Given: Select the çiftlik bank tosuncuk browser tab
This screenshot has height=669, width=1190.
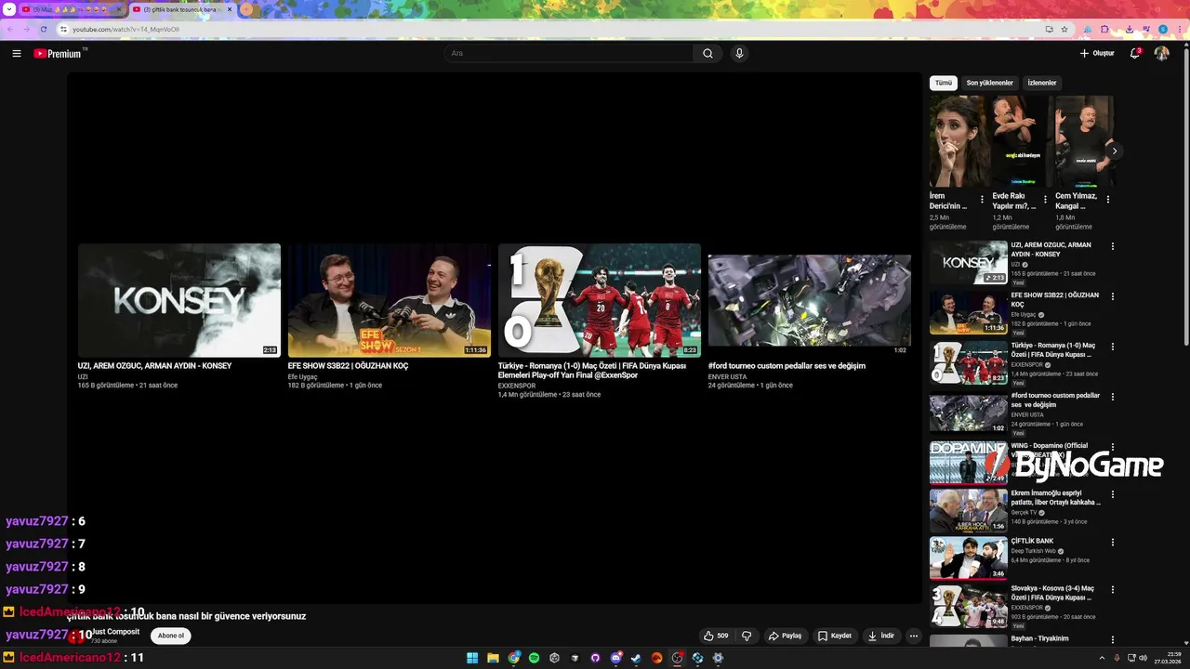Looking at the screenshot, I should [x=181, y=9].
